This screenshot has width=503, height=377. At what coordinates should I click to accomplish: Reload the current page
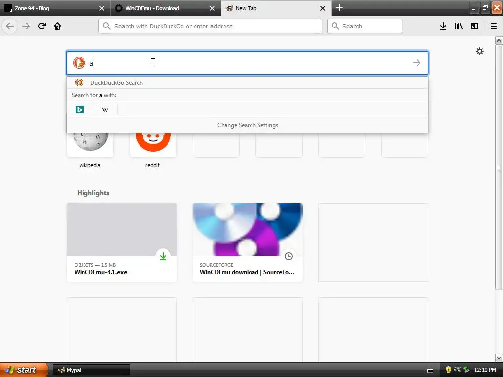pyautogui.click(x=42, y=26)
